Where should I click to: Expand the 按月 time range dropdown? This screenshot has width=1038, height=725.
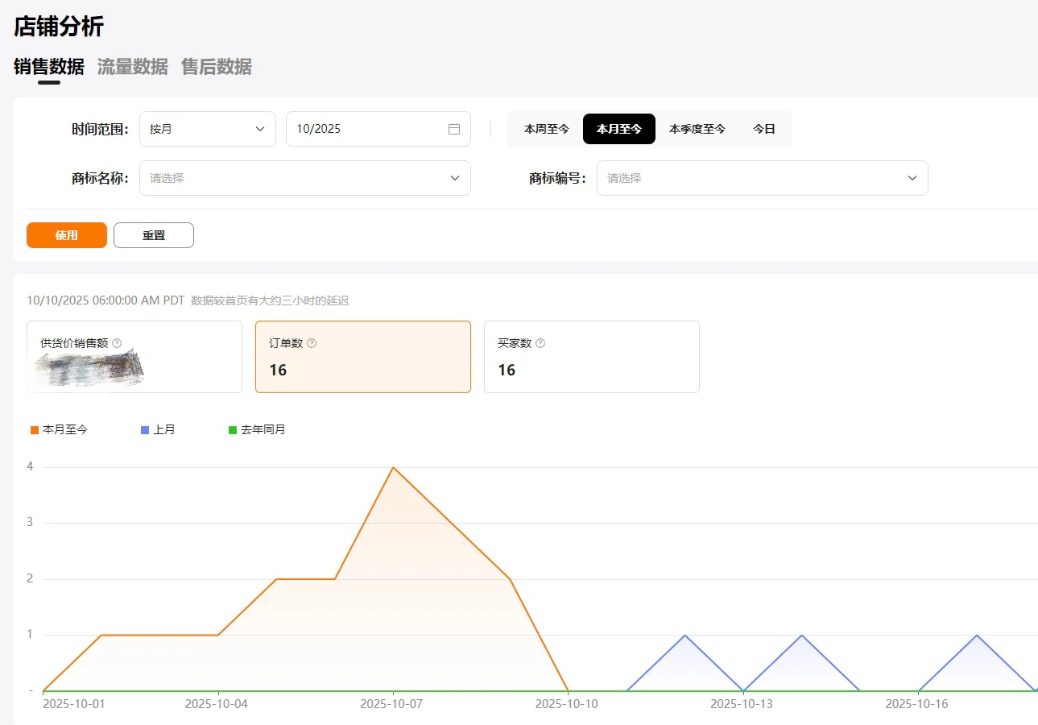(208, 129)
